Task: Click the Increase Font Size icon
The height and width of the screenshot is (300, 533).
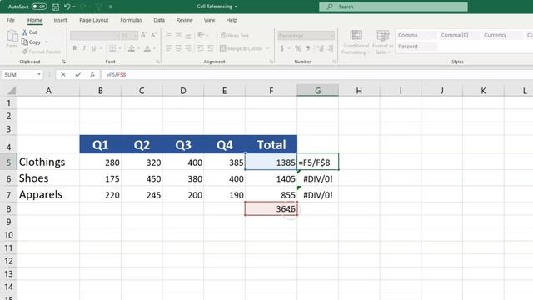Action: coord(143,35)
